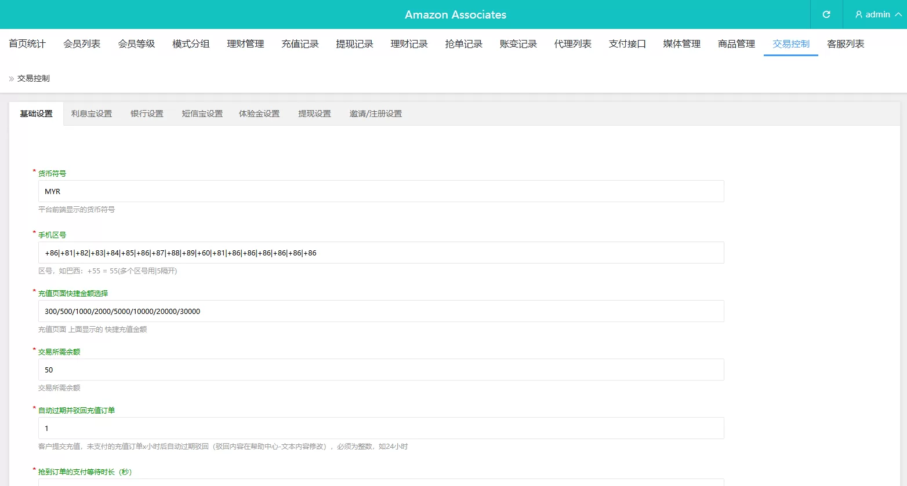Click the MYR currency symbol input field
The width and height of the screenshot is (907, 486).
pyautogui.click(x=380, y=191)
